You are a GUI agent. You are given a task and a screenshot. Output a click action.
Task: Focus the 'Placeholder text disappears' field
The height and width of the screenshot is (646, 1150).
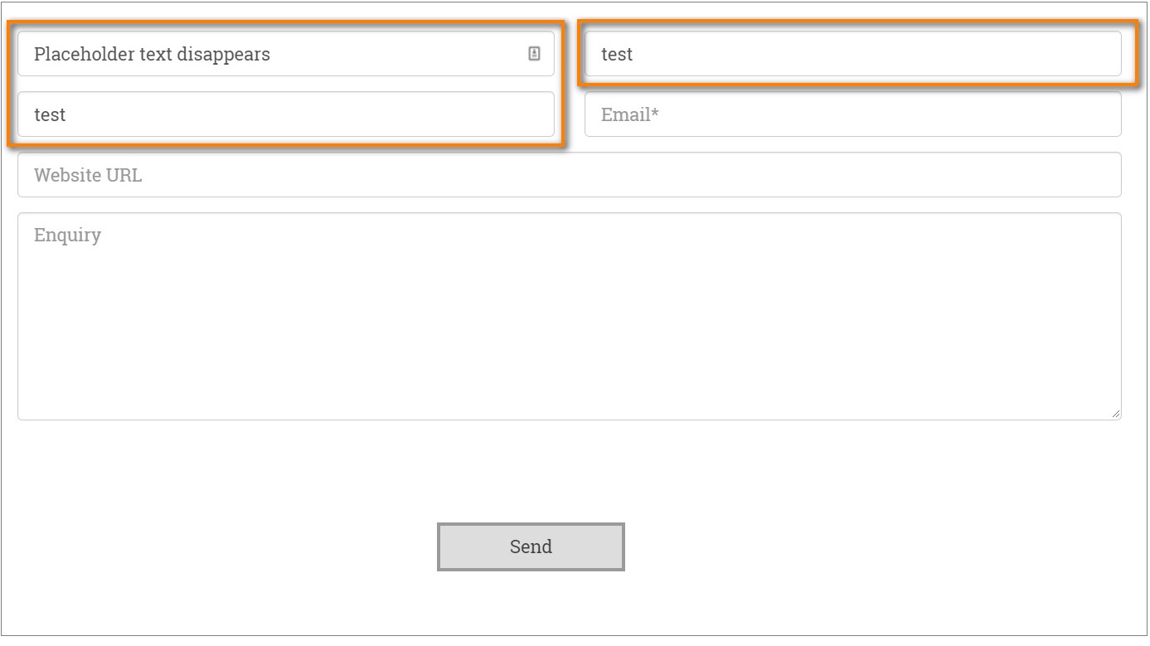point(286,54)
